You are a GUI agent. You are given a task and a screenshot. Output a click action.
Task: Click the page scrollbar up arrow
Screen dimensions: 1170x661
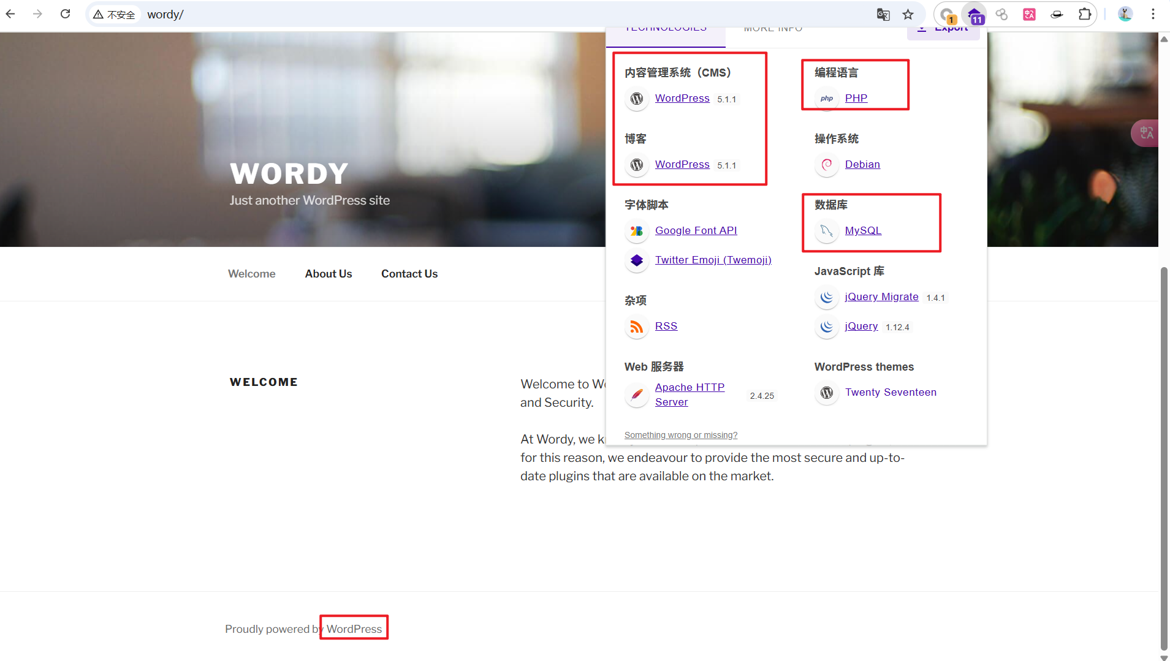[1164, 39]
